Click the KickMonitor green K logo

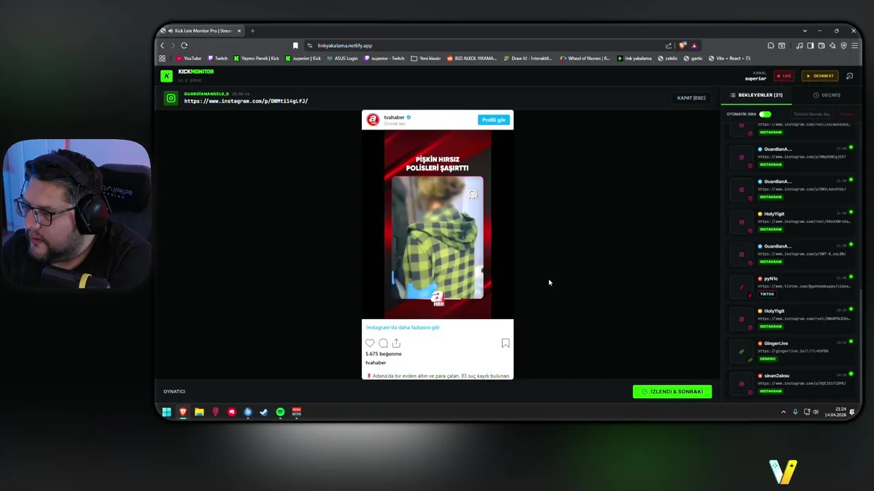[x=166, y=76]
